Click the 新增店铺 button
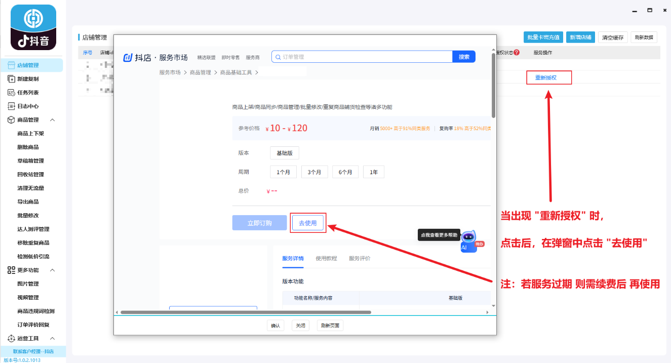 pos(580,37)
